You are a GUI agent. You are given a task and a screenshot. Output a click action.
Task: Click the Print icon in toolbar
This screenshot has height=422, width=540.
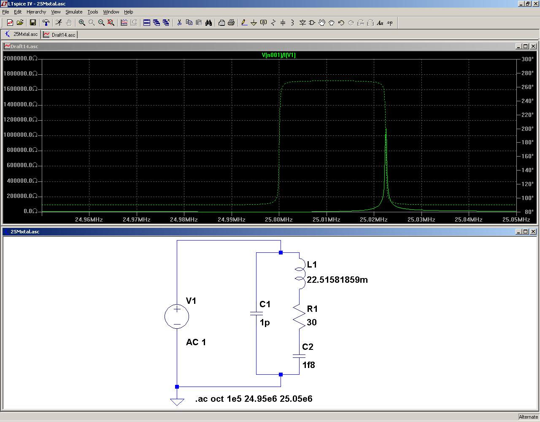coord(231,23)
